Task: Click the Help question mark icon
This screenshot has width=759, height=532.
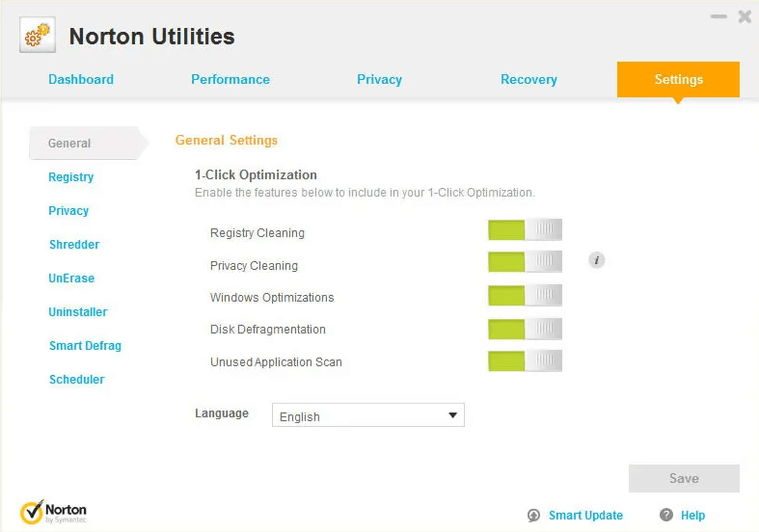Action: click(x=666, y=516)
